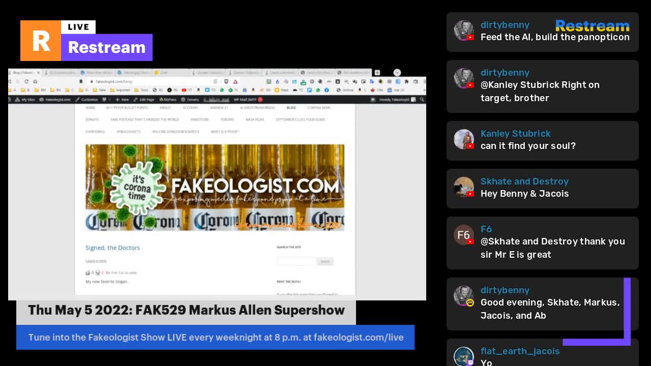Click the admin bar search magnifier icon

click(x=422, y=100)
